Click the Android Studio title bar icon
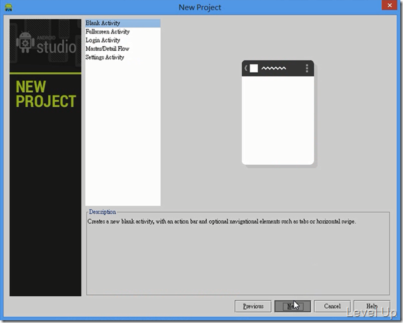The height and width of the screenshot is (323, 403). (9, 7)
